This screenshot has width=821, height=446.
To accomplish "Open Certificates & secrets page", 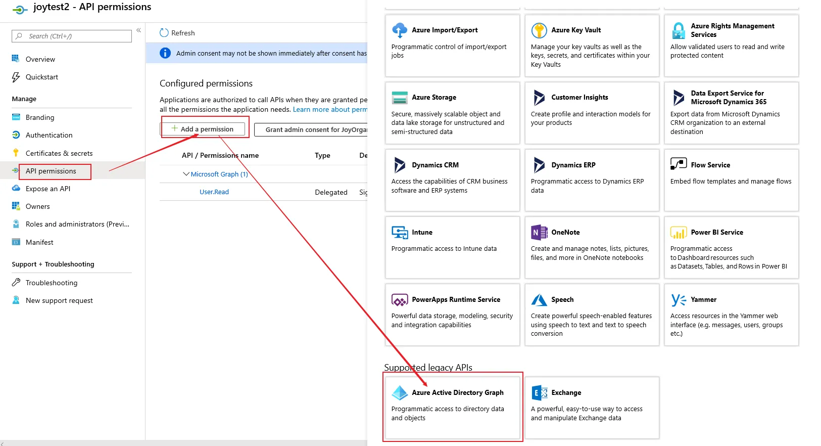I will coord(59,153).
